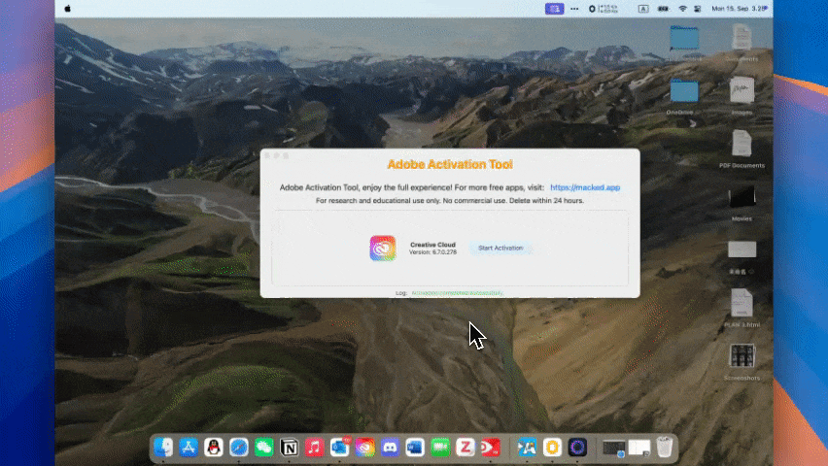The image size is (828, 466).
Task: Open the dark minimized window thumbnail in Dock
Action: 613,449
